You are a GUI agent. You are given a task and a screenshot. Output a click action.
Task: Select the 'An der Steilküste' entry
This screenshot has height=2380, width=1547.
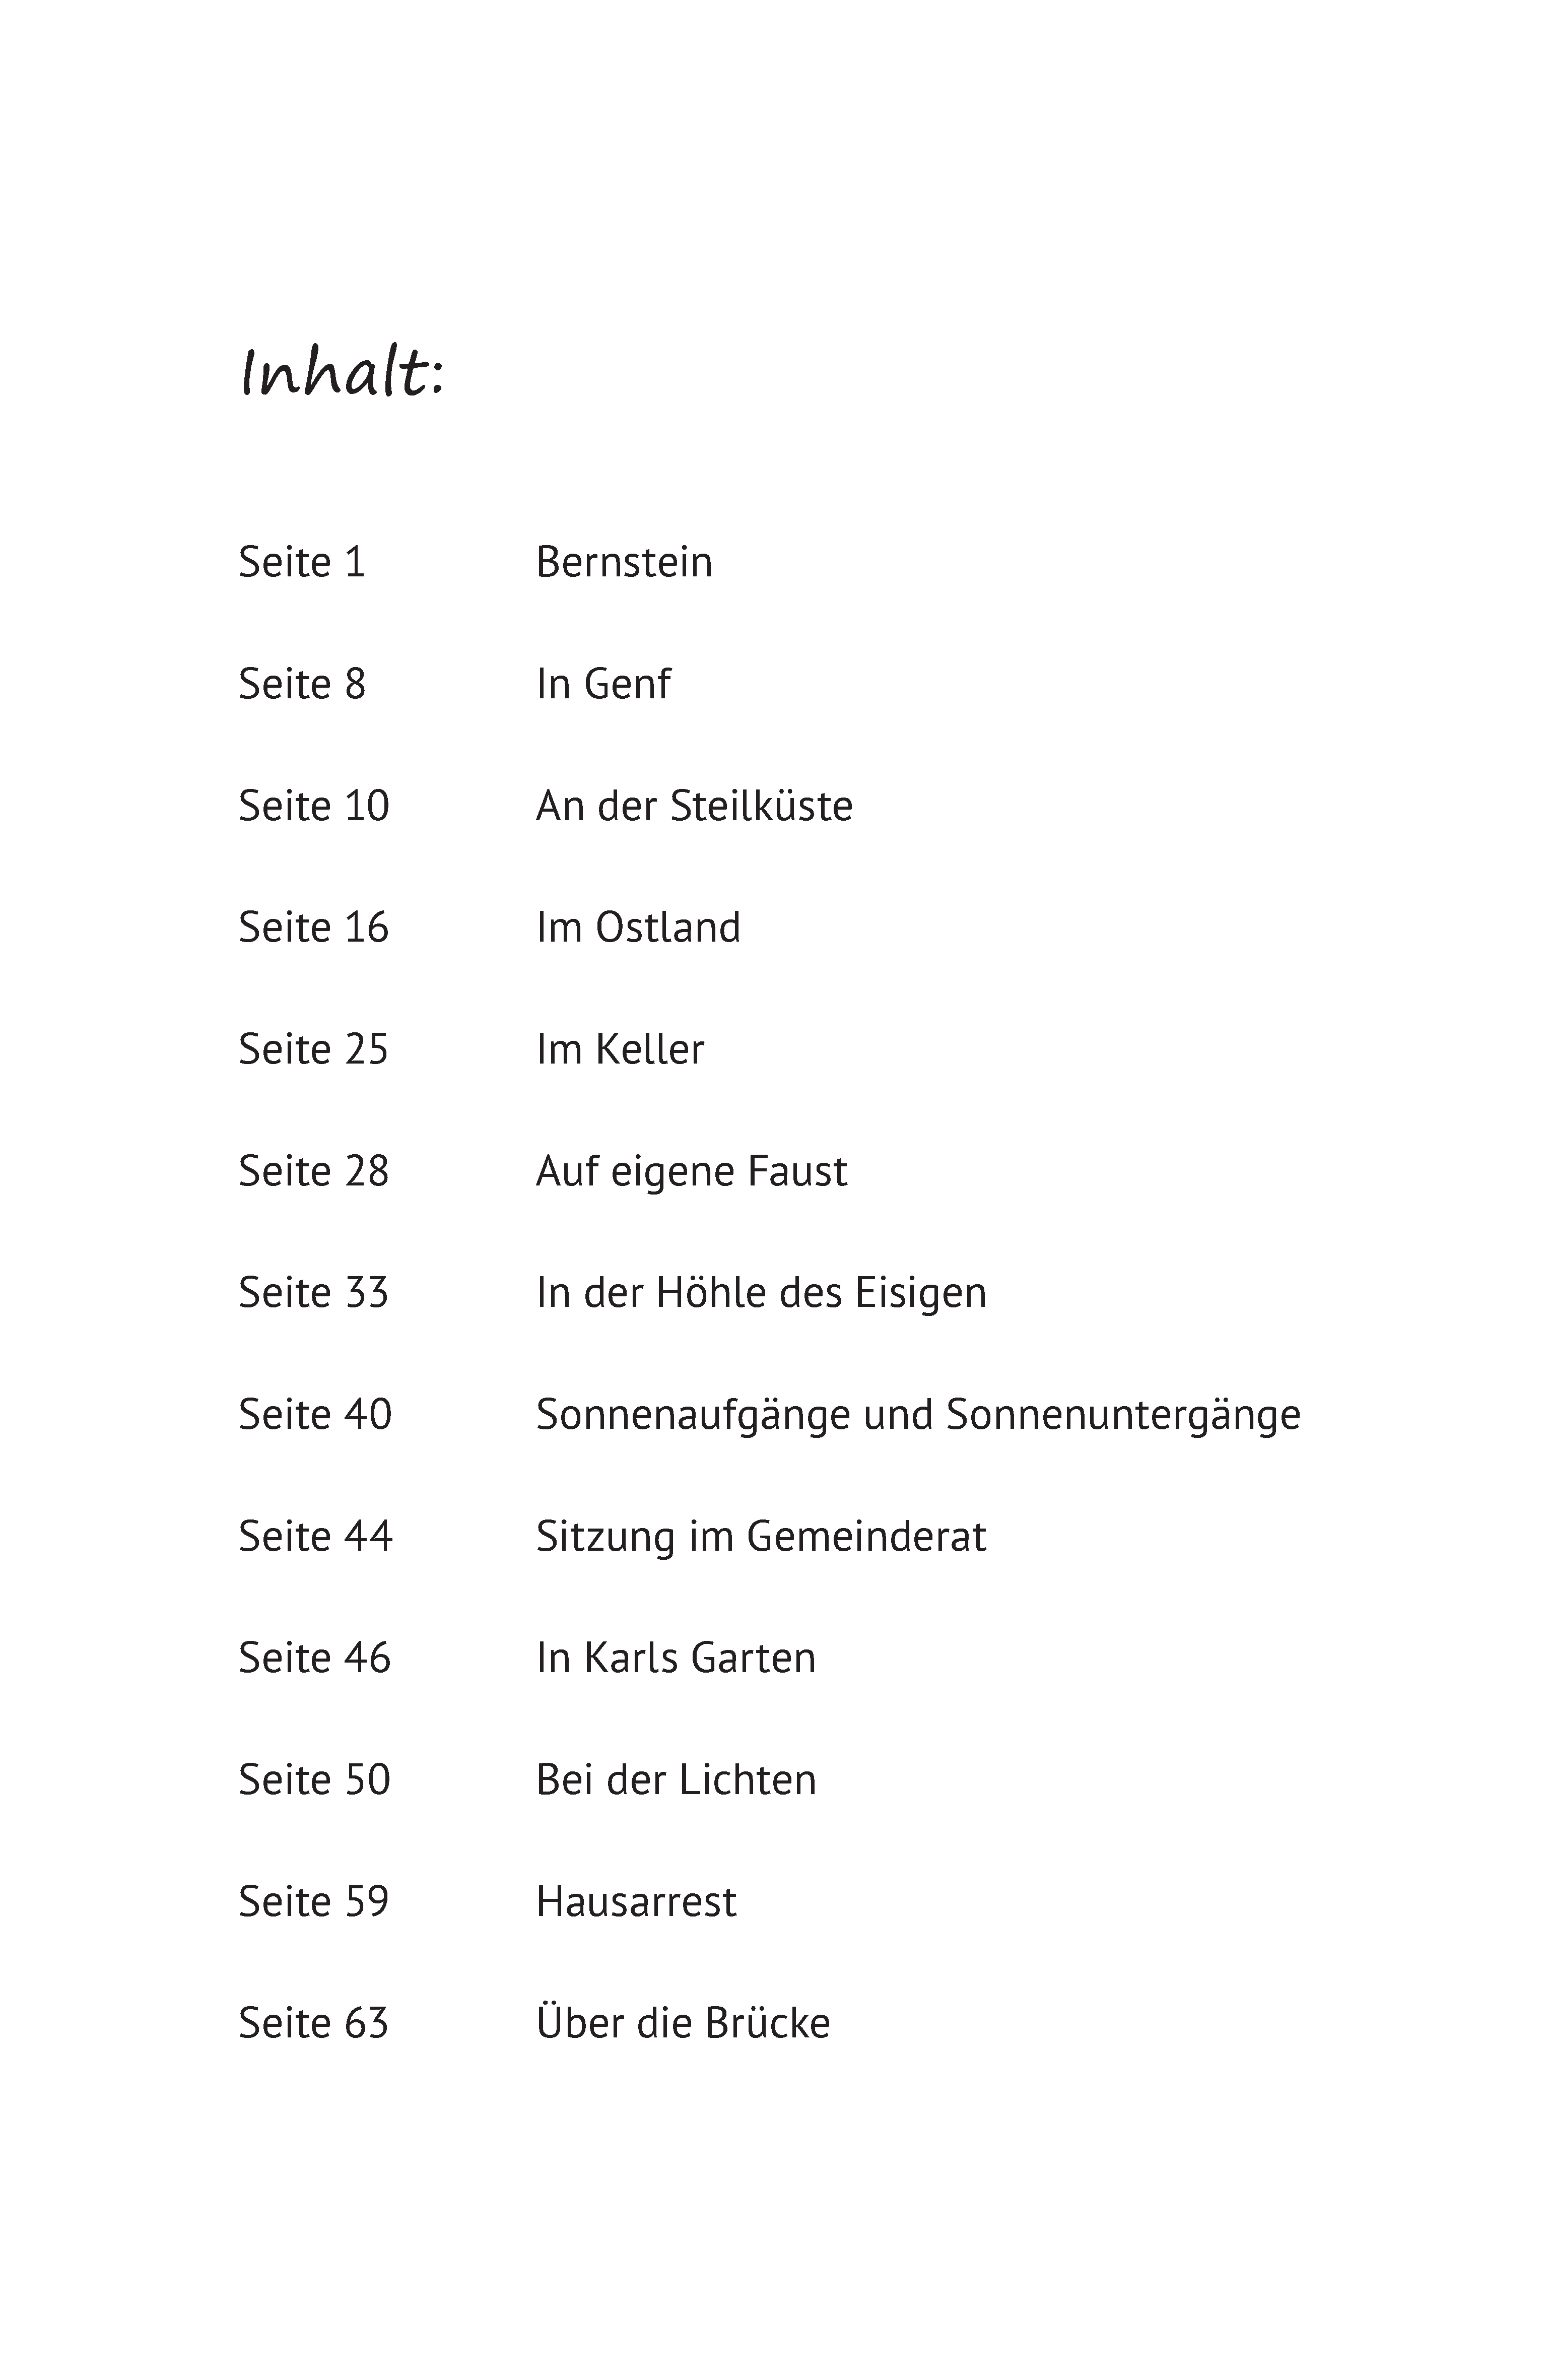tap(694, 806)
